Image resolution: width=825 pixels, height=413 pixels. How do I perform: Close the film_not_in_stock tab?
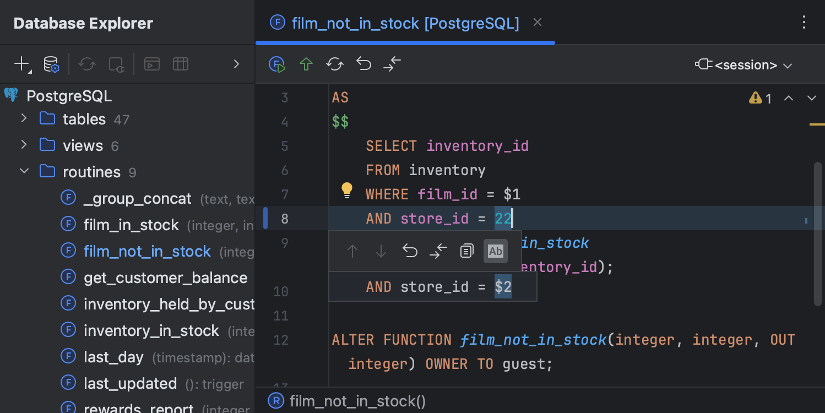pyautogui.click(x=538, y=23)
